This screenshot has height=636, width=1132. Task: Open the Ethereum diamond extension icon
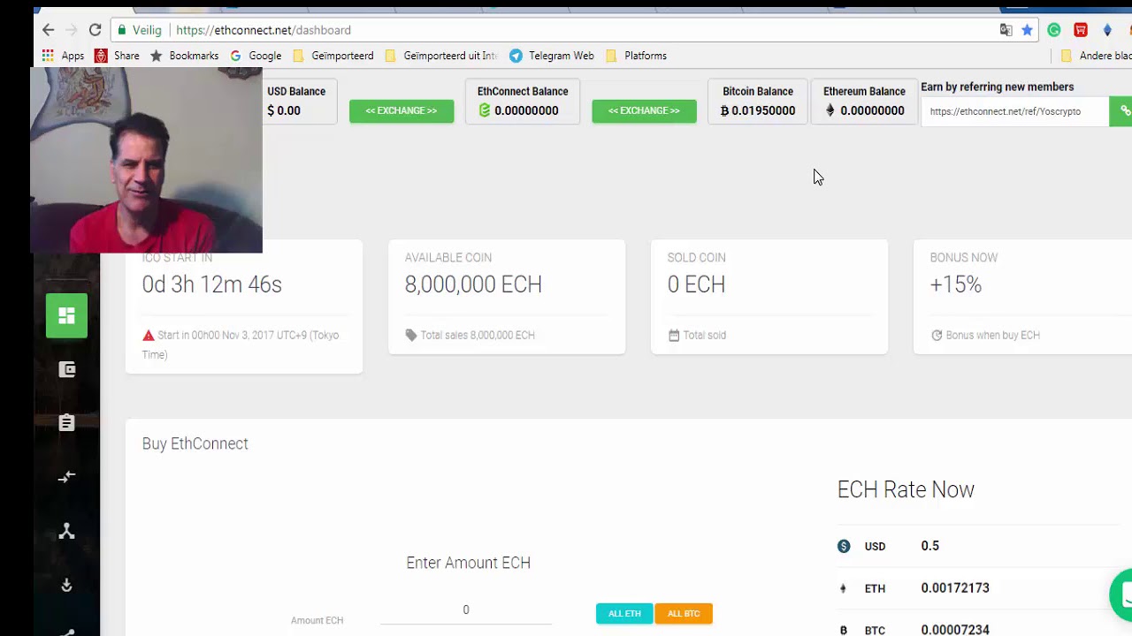pyautogui.click(x=1107, y=30)
